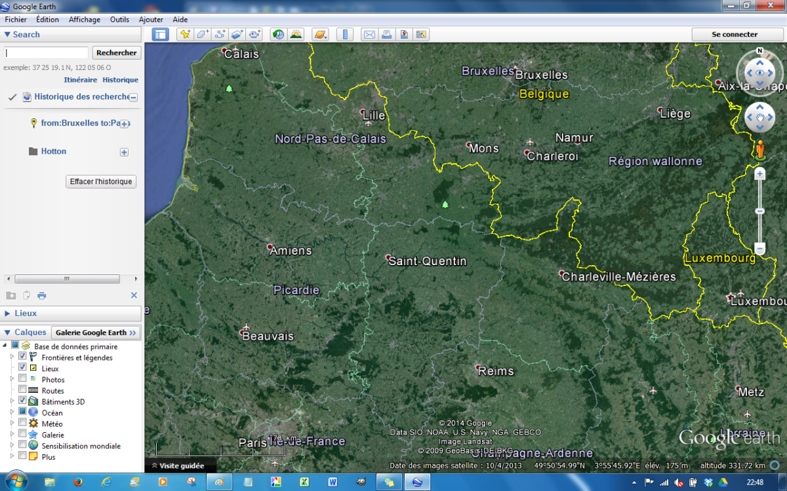Viewport: 787px width, 491px height.
Task: Click the zoom slider track
Action: point(760,211)
